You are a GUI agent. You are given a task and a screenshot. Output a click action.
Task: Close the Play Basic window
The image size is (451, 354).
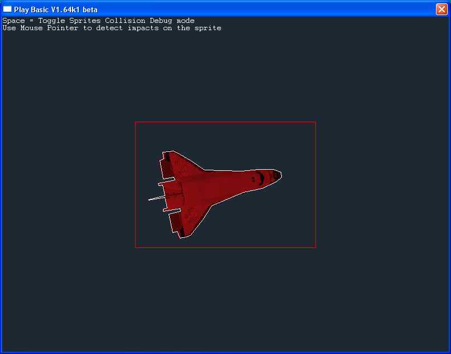pos(442,9)
